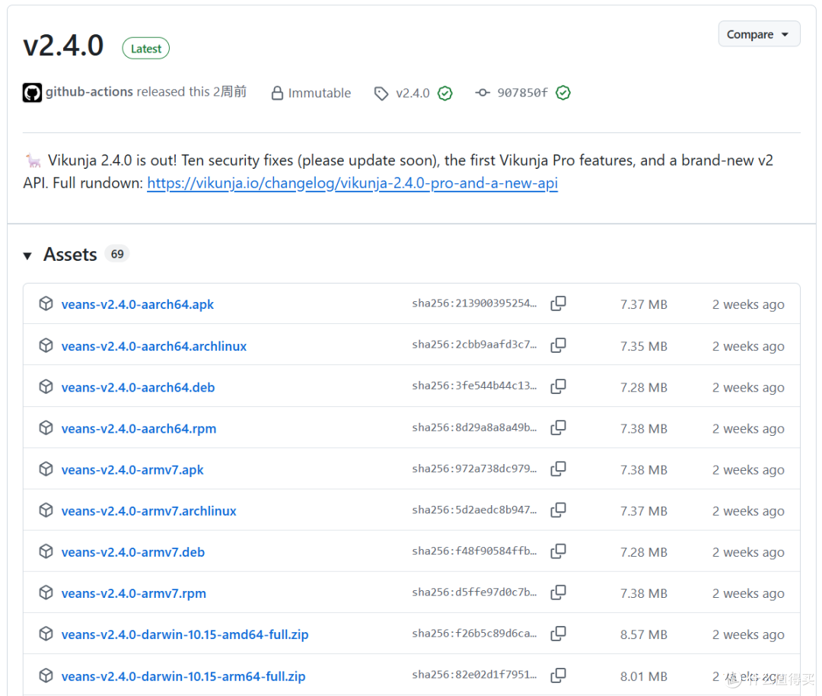Image resolution: width=822 pixels, height=696 pixels.
Task: Copy SHA256 for aarch64.rpm asset
Action: tap(559, 427)
